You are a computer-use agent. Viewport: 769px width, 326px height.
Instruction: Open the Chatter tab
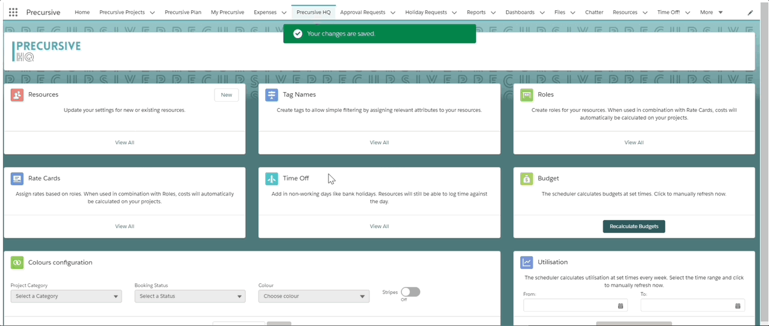click(594, 12)
